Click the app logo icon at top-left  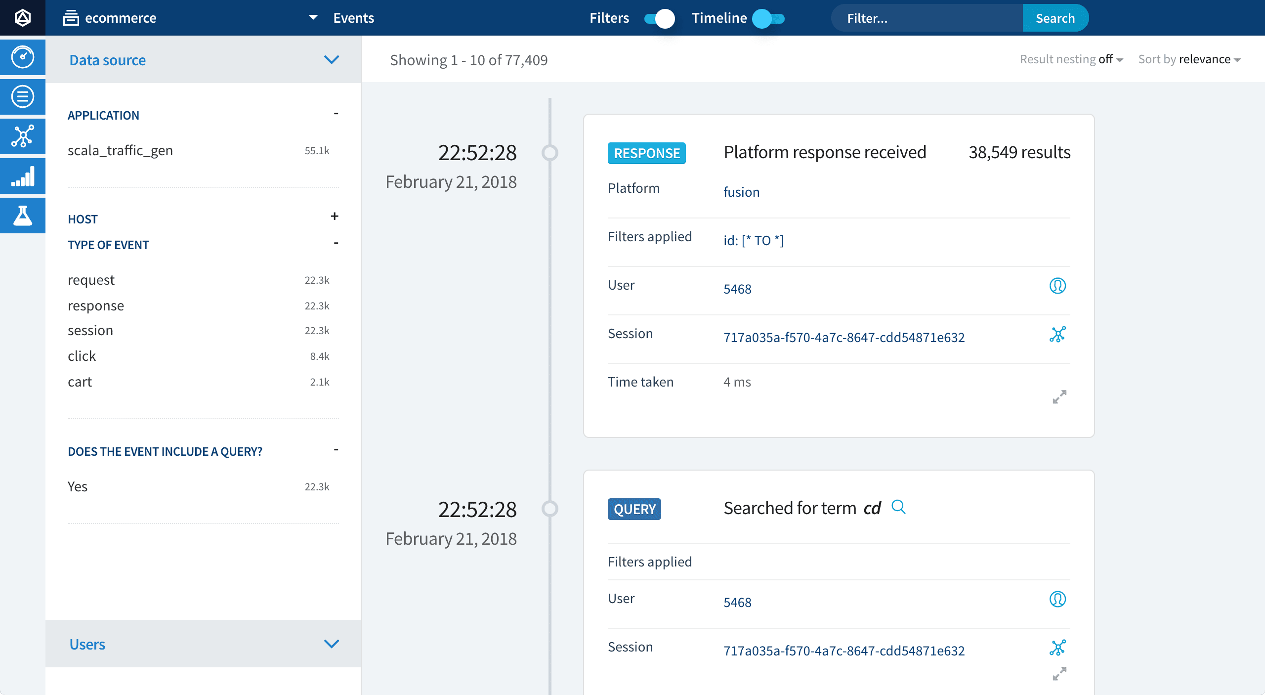[x=23, y=18]
